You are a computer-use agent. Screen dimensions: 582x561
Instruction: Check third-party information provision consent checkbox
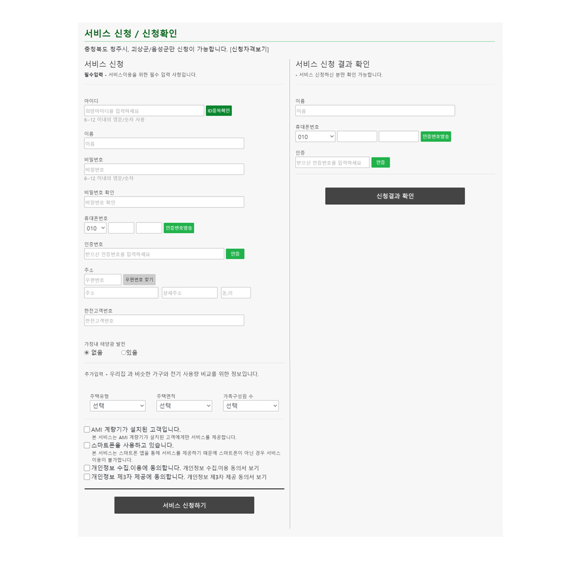(87, 477)
